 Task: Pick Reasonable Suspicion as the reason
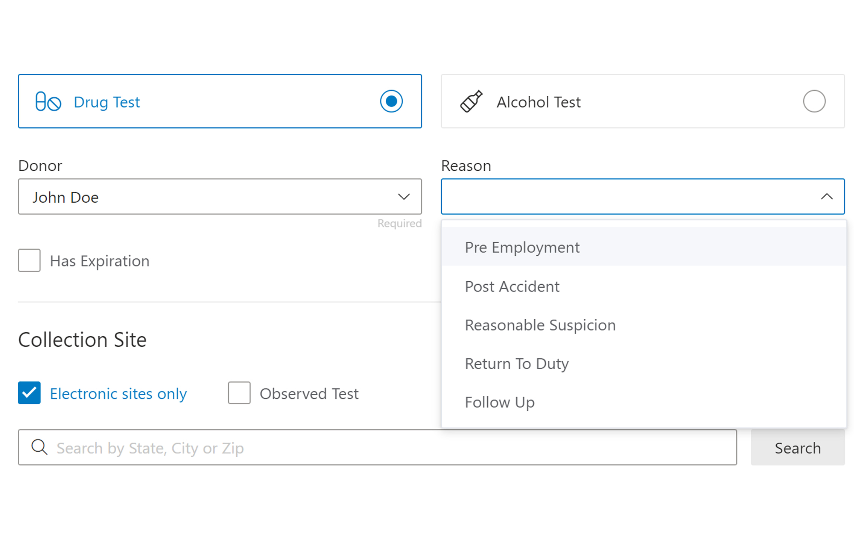tap(644, 325)
